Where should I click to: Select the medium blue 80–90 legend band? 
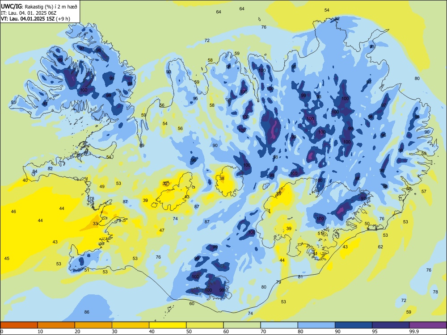click(x=316, y=325)
